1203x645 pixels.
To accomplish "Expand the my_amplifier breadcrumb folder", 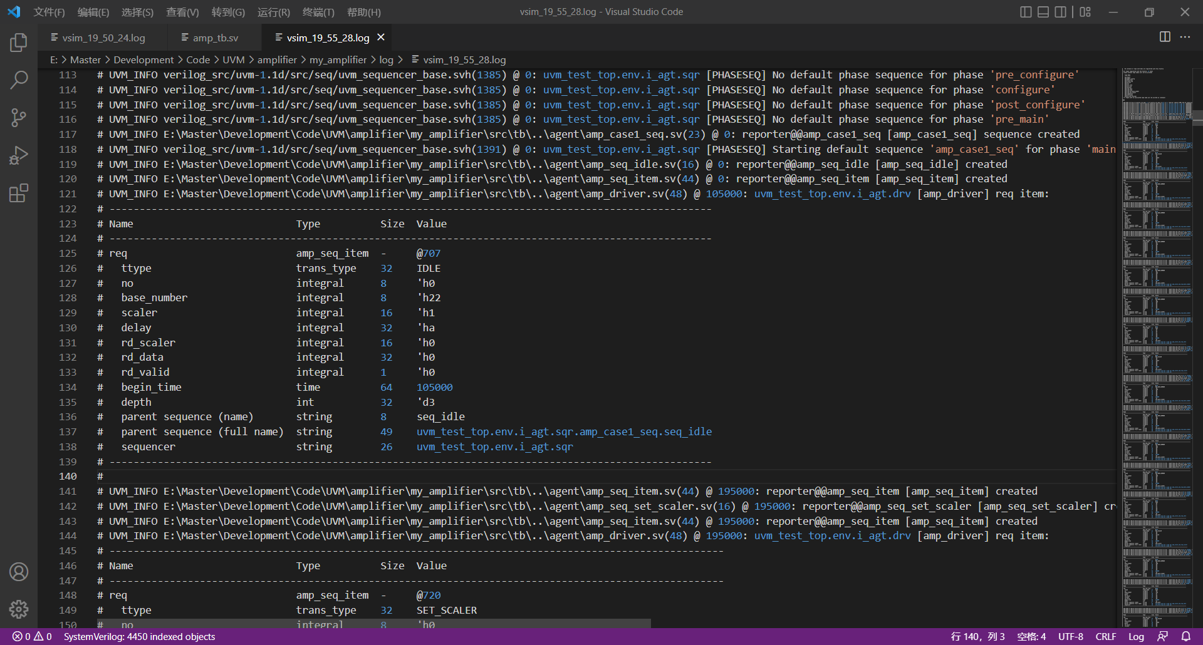I will coord(338,59).
